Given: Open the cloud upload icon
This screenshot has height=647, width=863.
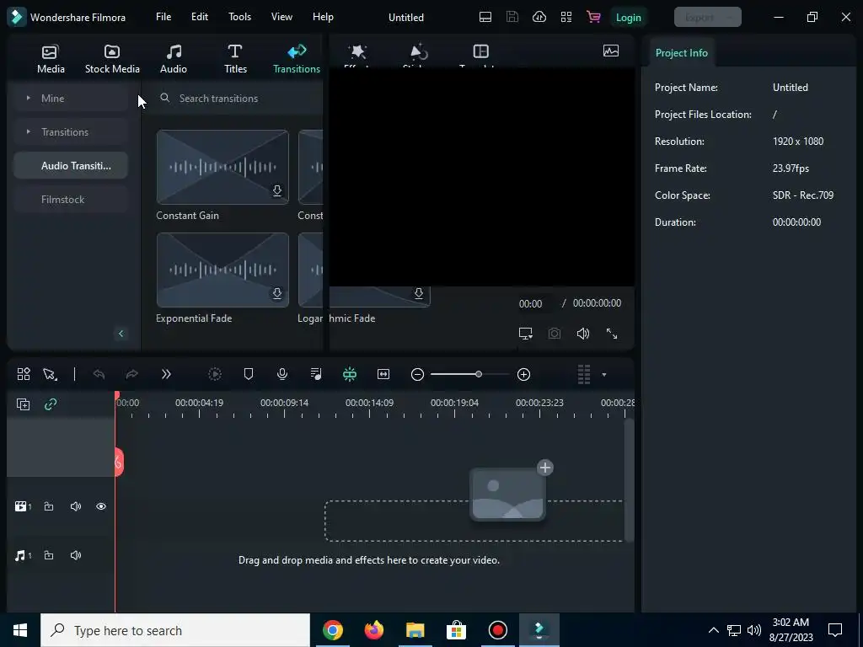Looking at the screenshot, I should pyautogui.click(x=539, y=17).
